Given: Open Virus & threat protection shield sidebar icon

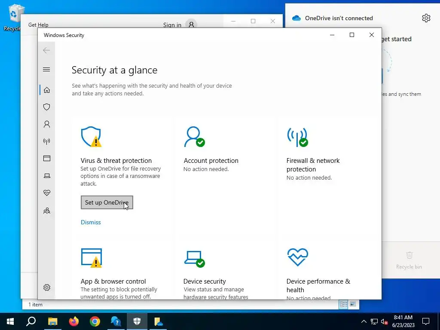Looking at the screenshot, I should point(46,107).
